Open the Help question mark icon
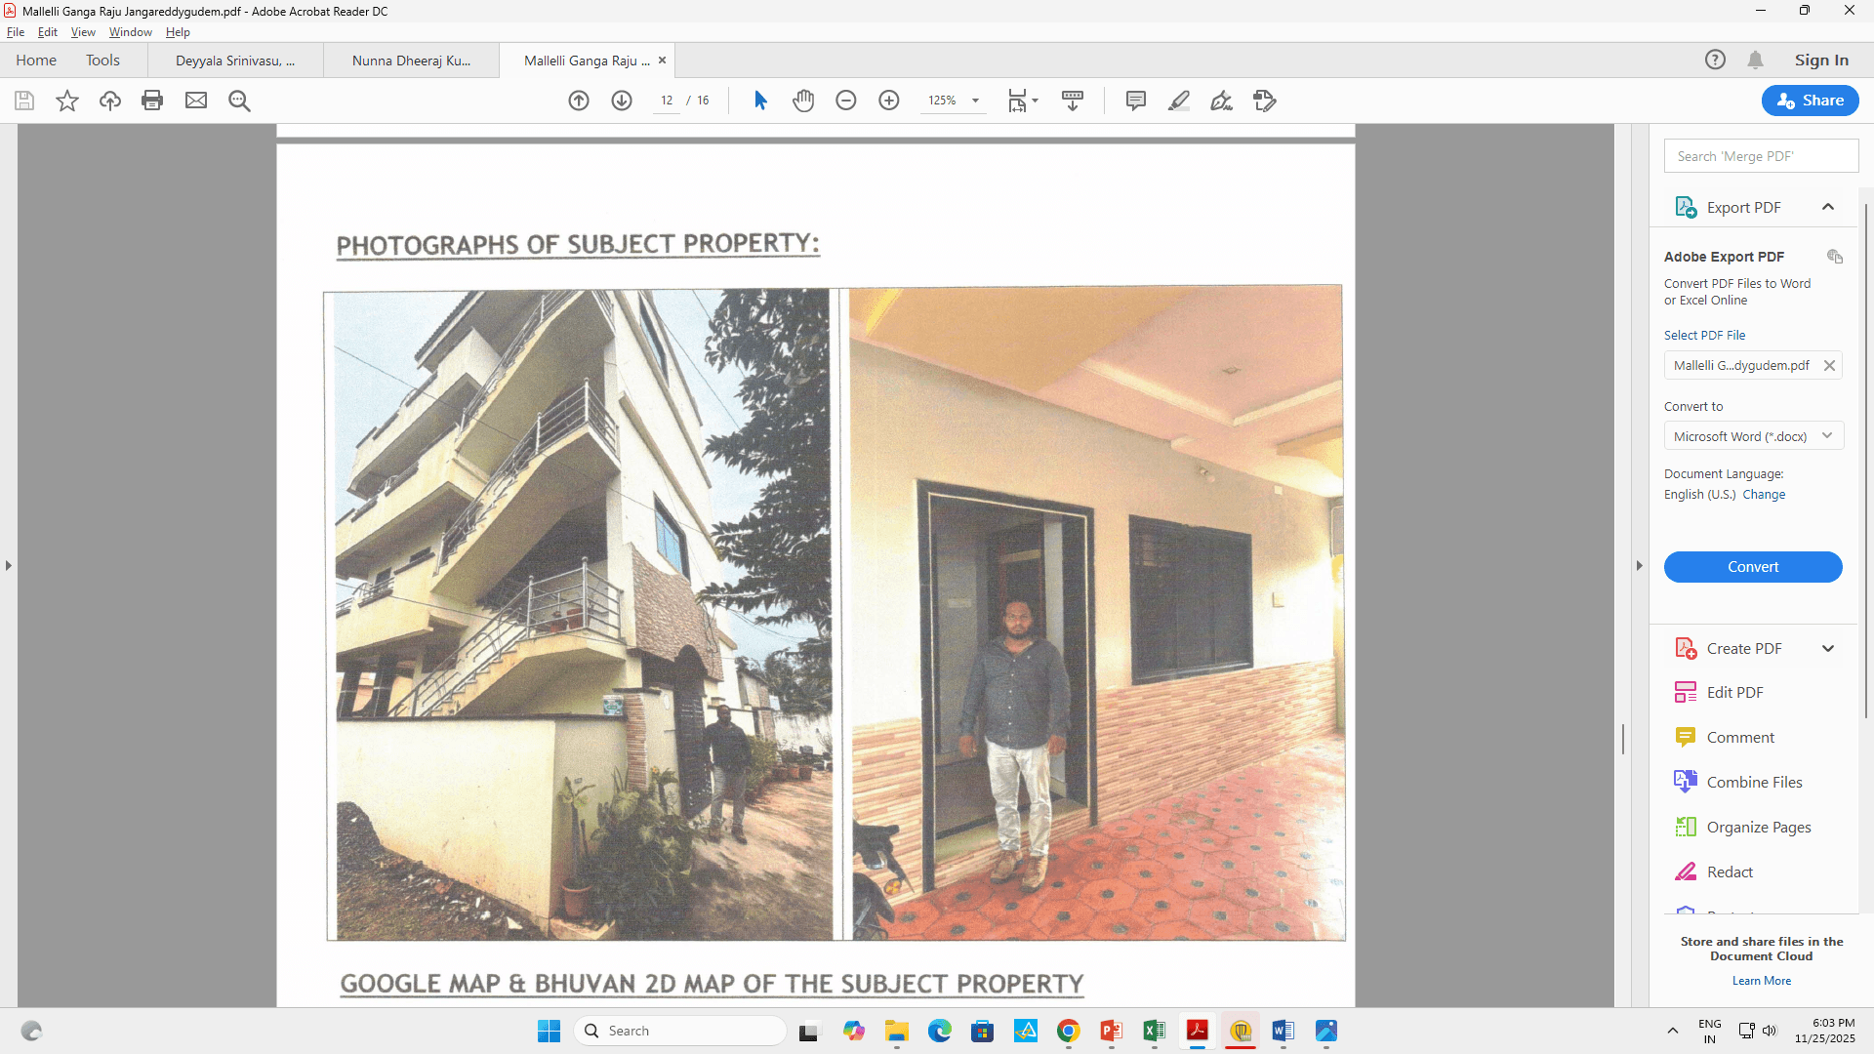The image size is (1874, 1054). [x=1715, y=60]
